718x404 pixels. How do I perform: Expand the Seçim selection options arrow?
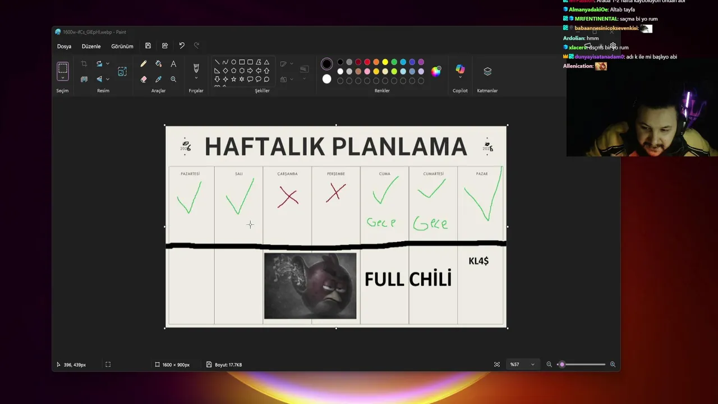(x=63, y=77)
